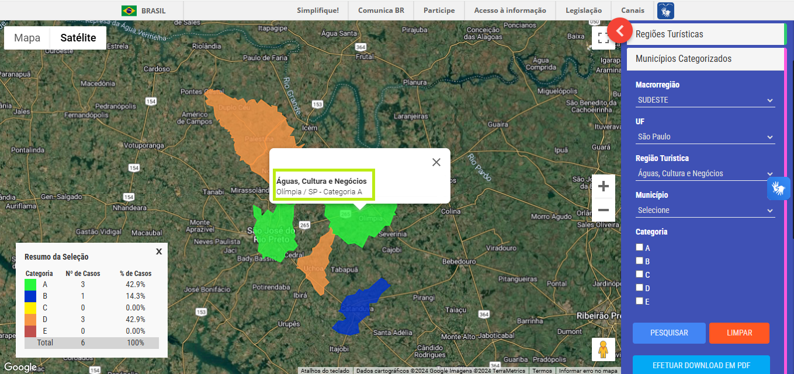
Task: Close the Resumo da Seleção legend
Action: (x=159, y=251)
